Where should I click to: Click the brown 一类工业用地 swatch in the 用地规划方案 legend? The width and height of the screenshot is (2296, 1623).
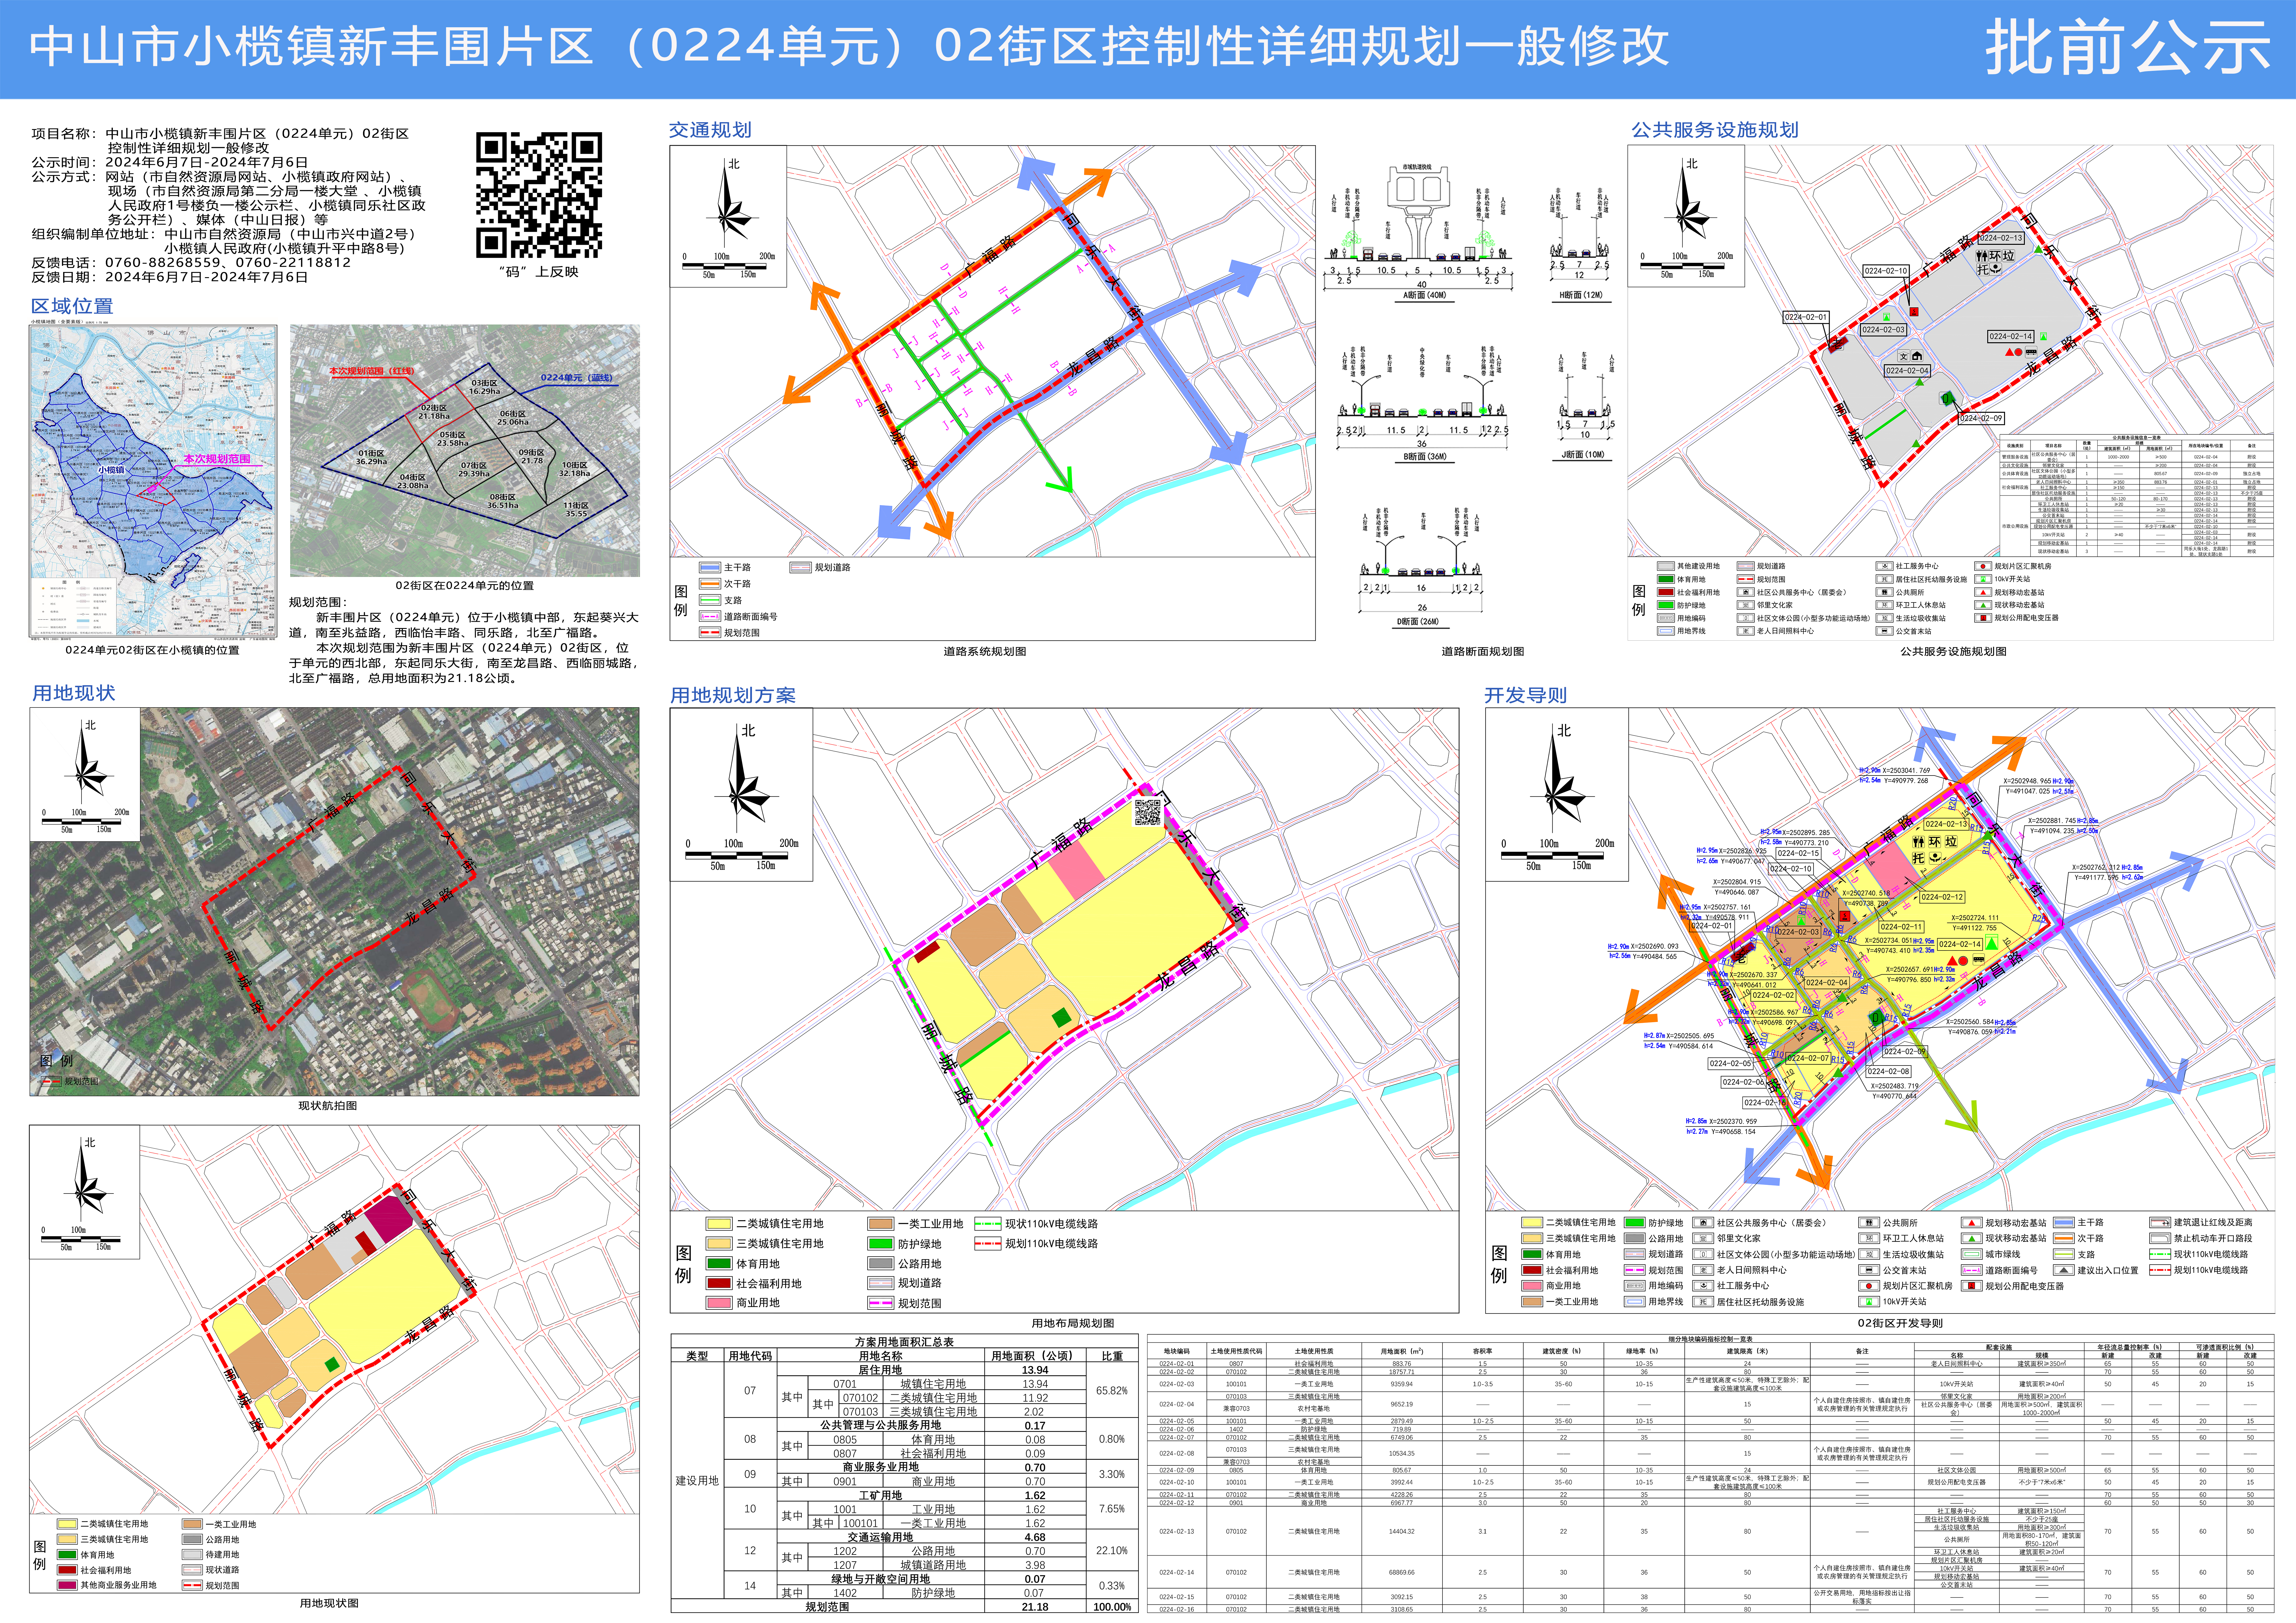[881, 1224]
